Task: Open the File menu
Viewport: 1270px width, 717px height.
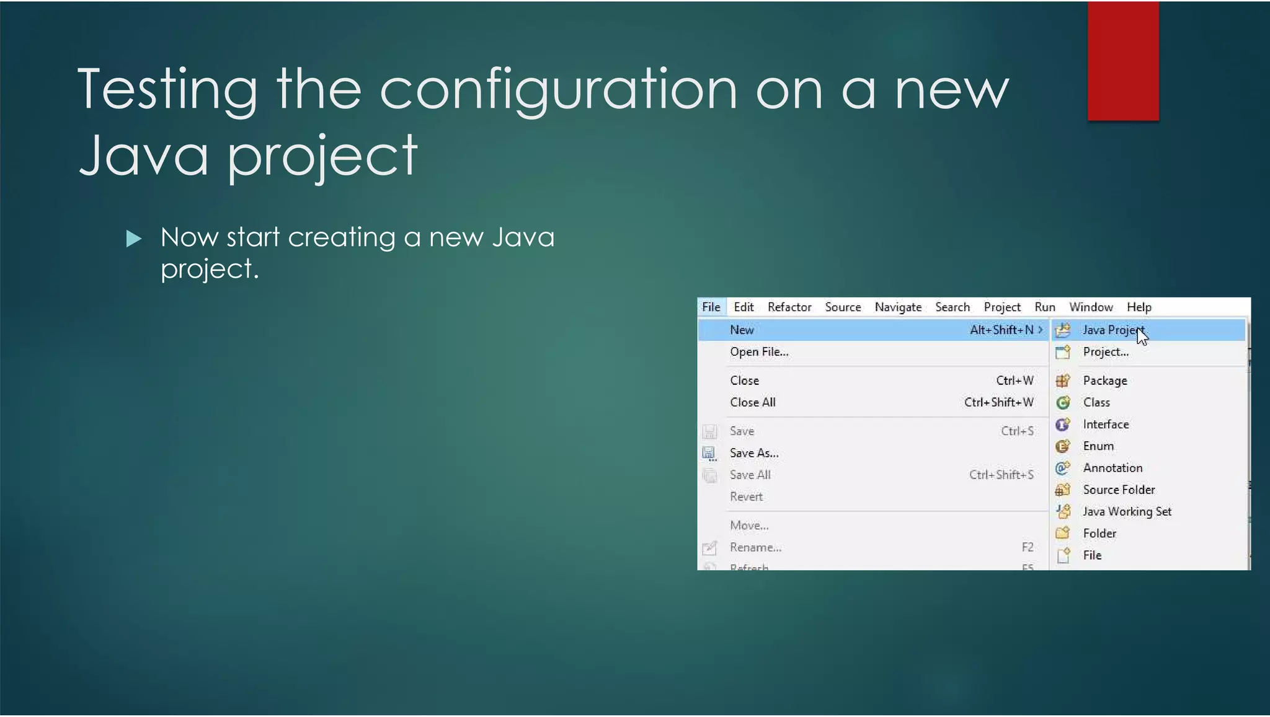Action: tap(711, 307)
